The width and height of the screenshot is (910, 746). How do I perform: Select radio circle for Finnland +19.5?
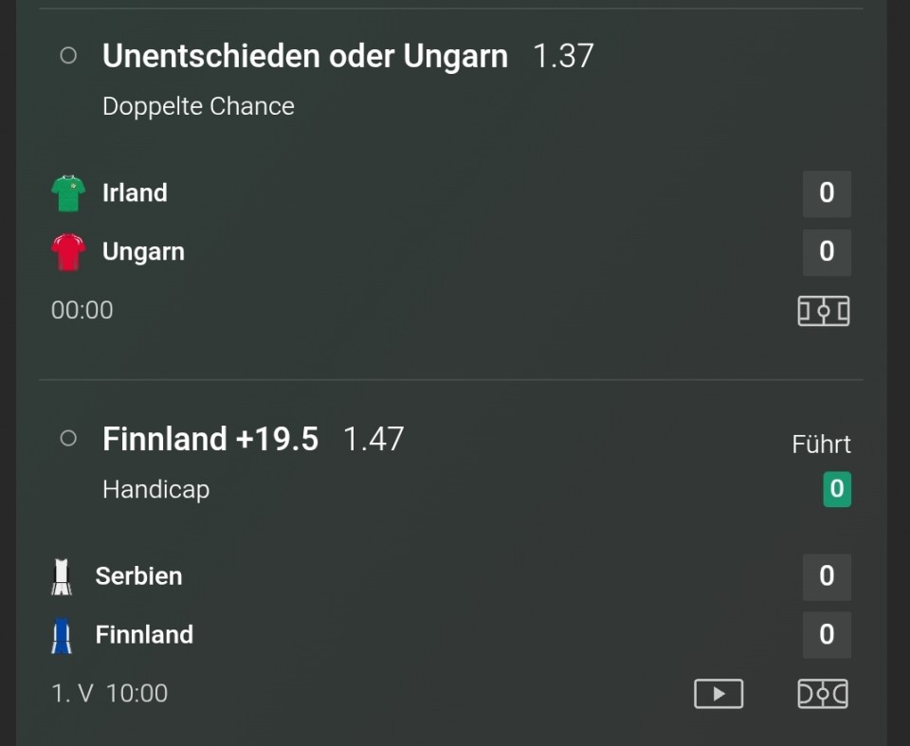click(x=68, y=438)
